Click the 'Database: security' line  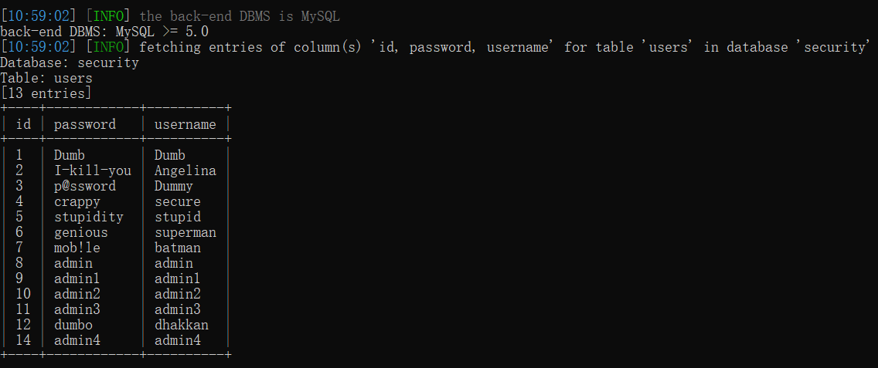(x=70, y=62)
